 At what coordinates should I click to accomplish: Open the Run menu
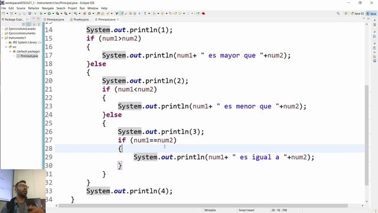point(82,8)
